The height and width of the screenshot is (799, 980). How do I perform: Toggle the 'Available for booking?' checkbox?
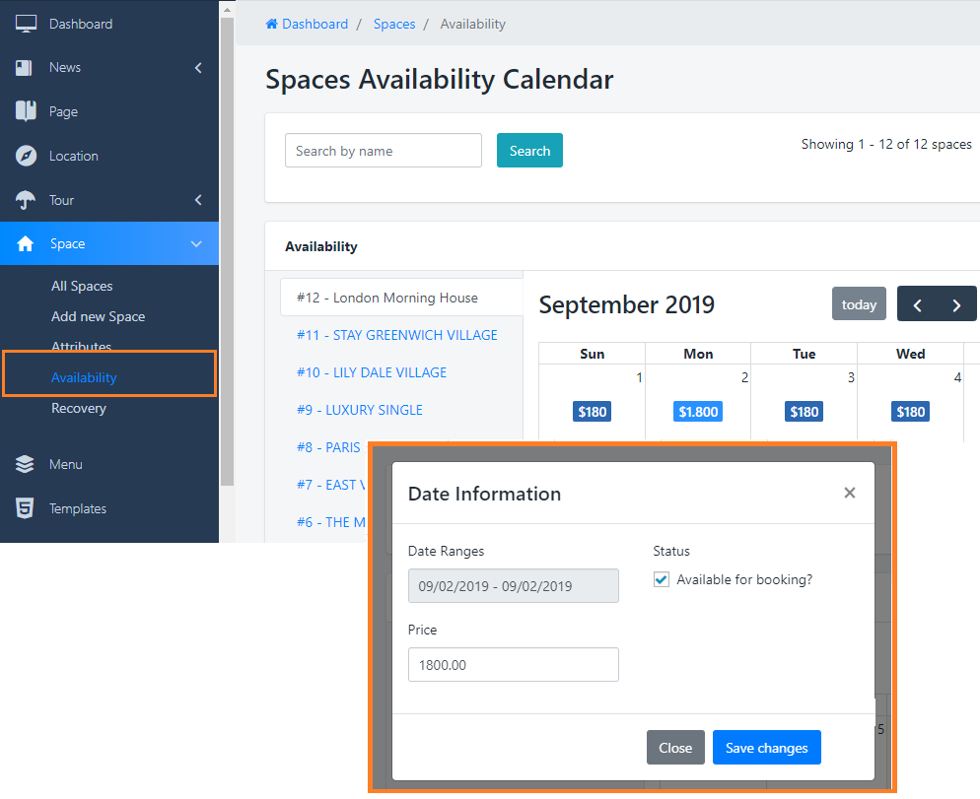tap(662, 580)
